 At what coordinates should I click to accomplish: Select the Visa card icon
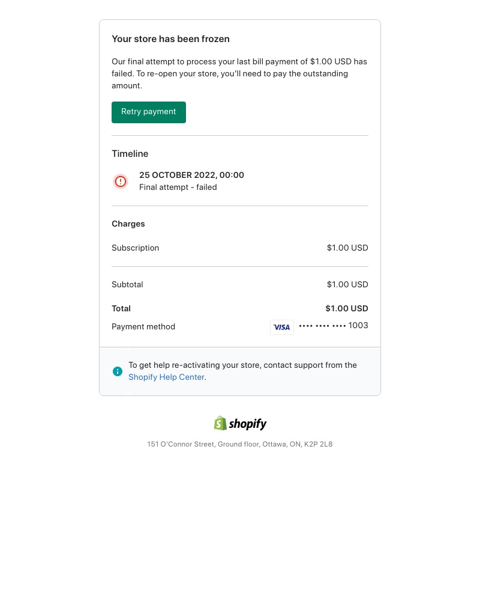click(x=282, y=327)
